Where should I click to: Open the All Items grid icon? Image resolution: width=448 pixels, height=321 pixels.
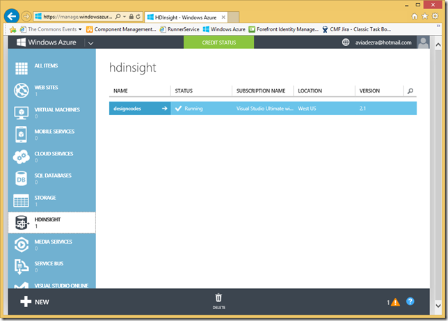pyautogui.click(x=22, y=68)
